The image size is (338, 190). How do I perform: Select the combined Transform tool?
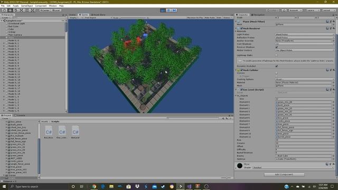tap(33, 11)
